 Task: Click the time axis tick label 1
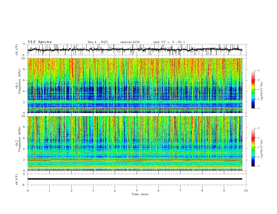(49, 191)
